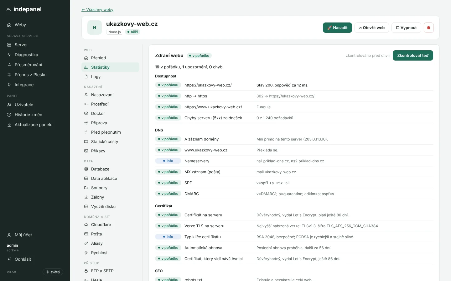The image size is (451, 281).
Task: Follow the Všechny weby back link
Action: [x=97, y=10]
